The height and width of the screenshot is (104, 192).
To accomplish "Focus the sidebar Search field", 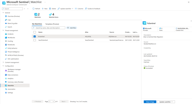I will point(12,9).
